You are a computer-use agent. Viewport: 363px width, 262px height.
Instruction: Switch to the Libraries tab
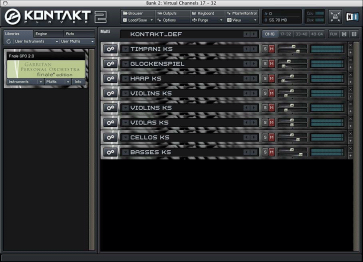[x=18, y=34]
